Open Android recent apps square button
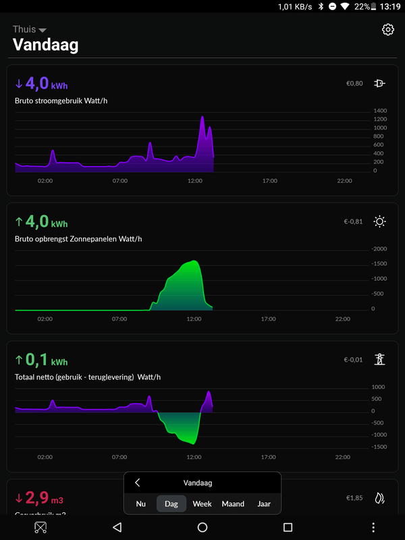Screen dimensions: 405x540 point(288,527)
